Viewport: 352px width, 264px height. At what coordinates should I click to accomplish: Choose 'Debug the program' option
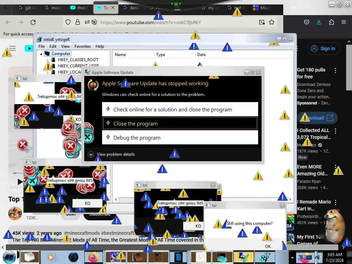[x=180, y=137]
